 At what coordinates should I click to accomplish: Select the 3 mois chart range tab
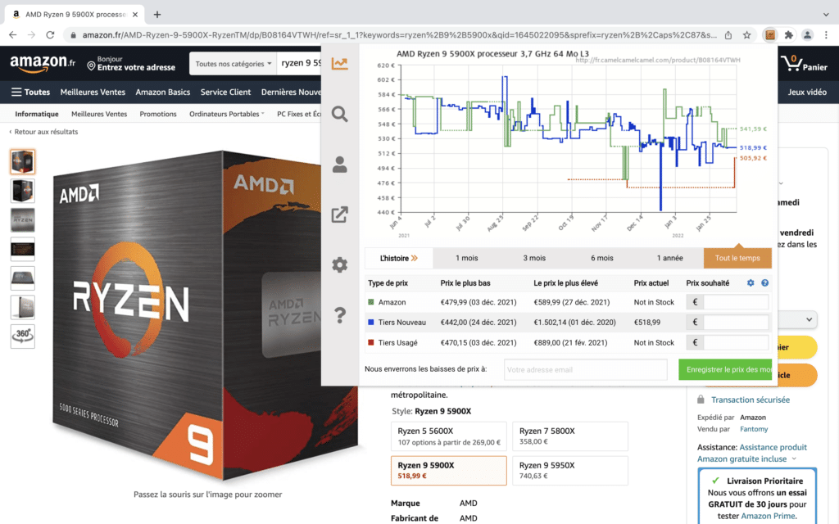pos(534,258)
